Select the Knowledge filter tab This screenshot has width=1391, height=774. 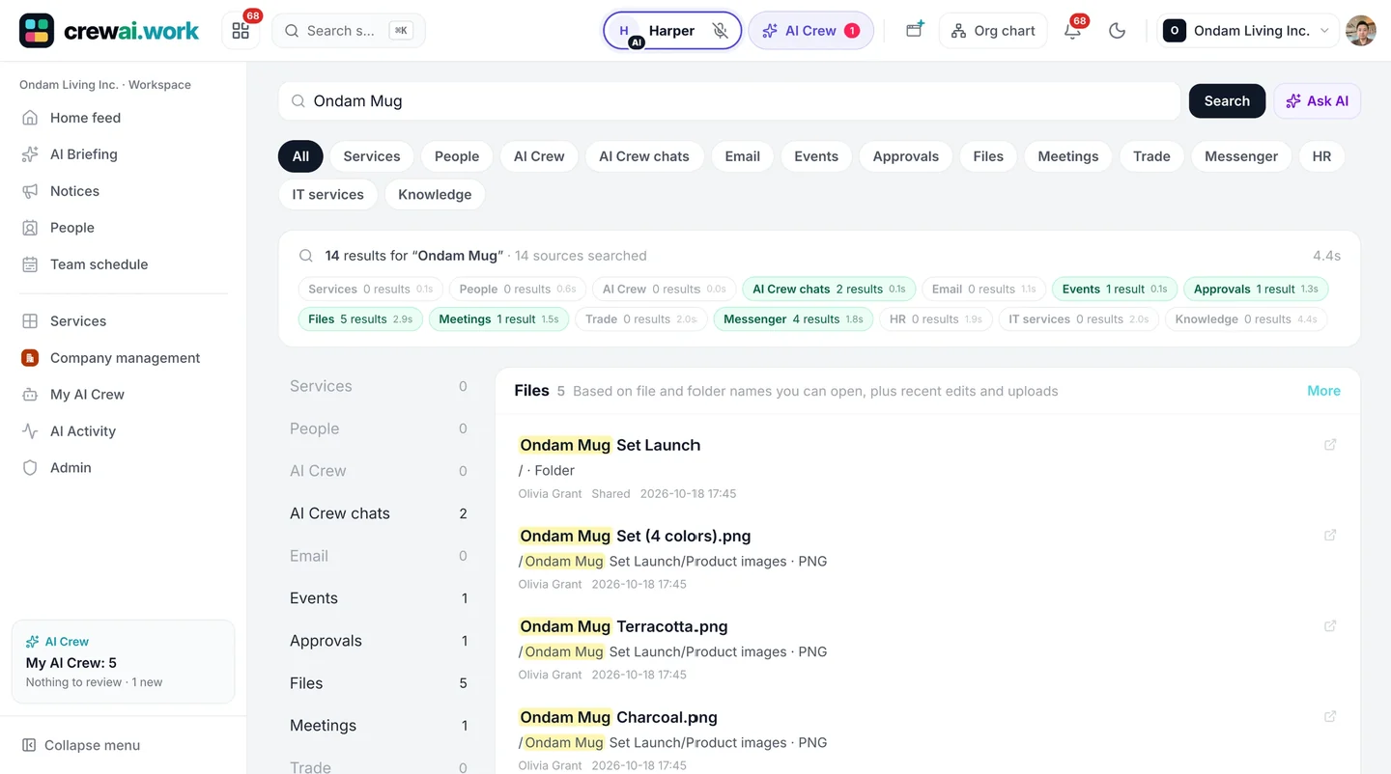pyautogui.click(x=435, y=194)
